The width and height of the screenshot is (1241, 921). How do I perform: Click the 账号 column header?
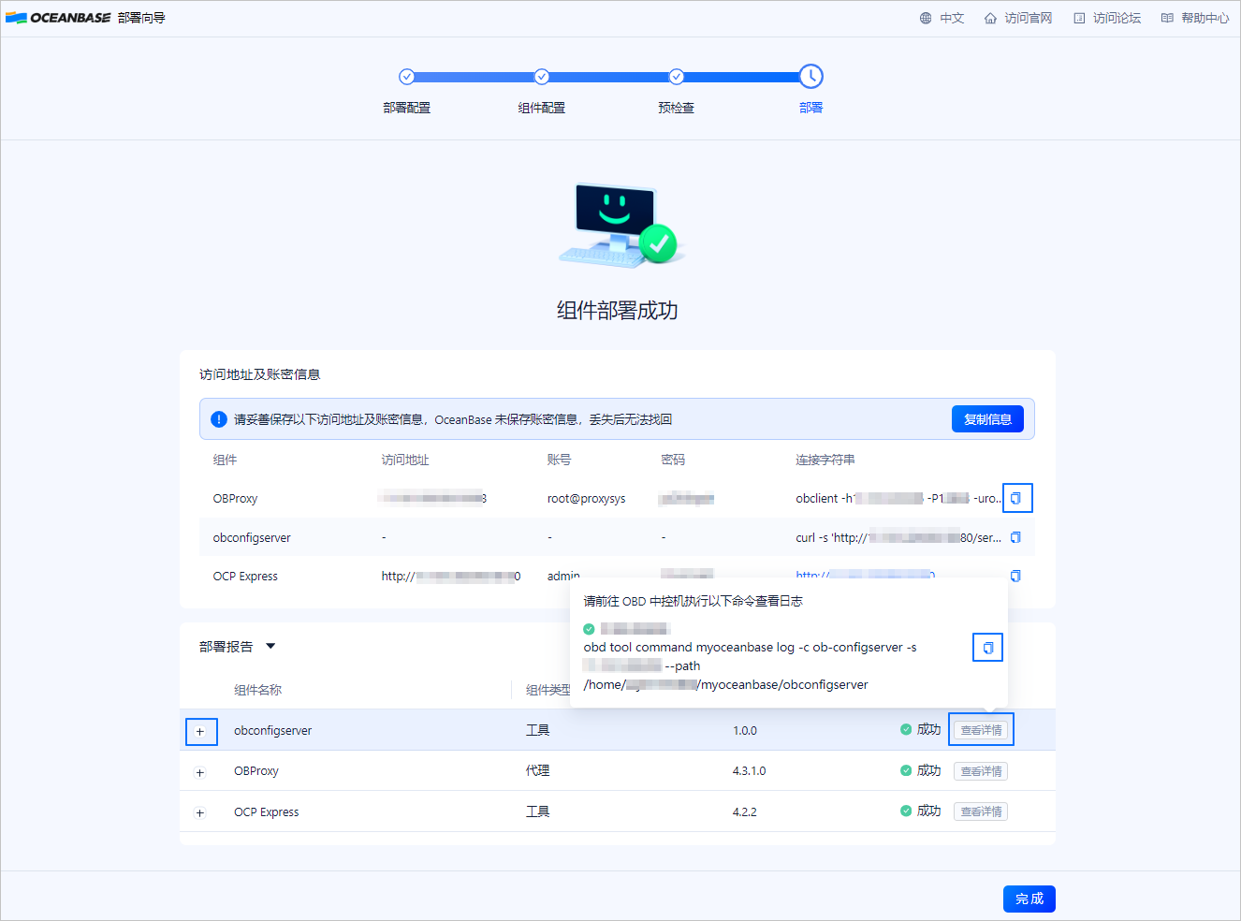click(559, 460)
